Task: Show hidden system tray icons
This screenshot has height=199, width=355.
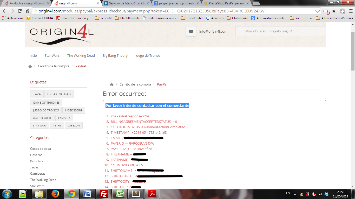Action: pyautogui.click(x=295, y=194)
